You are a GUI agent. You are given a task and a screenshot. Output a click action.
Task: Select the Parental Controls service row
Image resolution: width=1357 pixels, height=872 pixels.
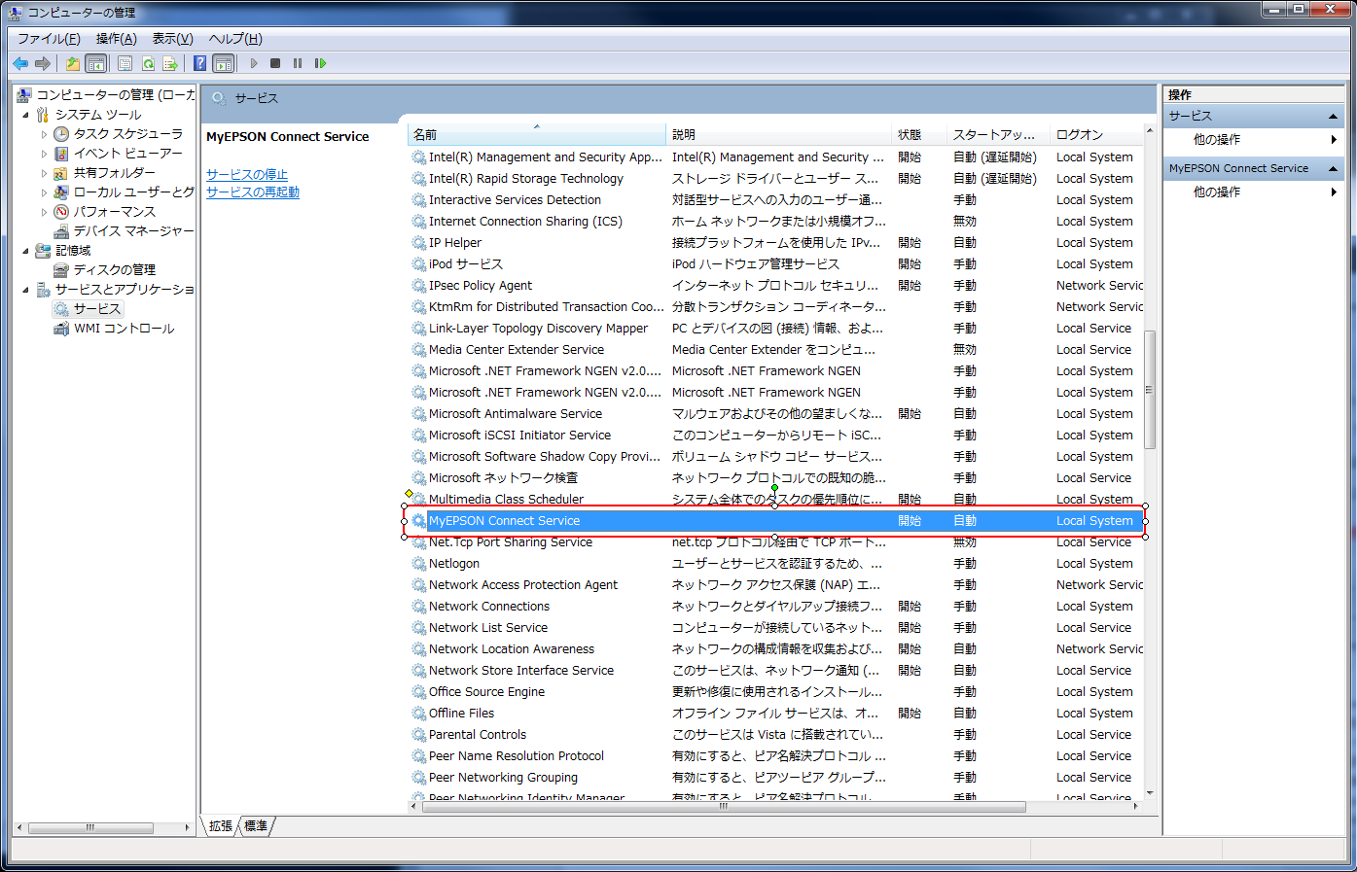coord(775,734)
